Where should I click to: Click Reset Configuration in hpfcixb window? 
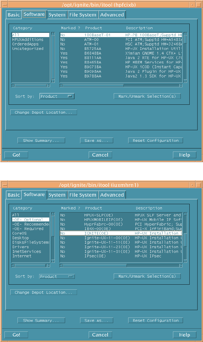(155, 140)
